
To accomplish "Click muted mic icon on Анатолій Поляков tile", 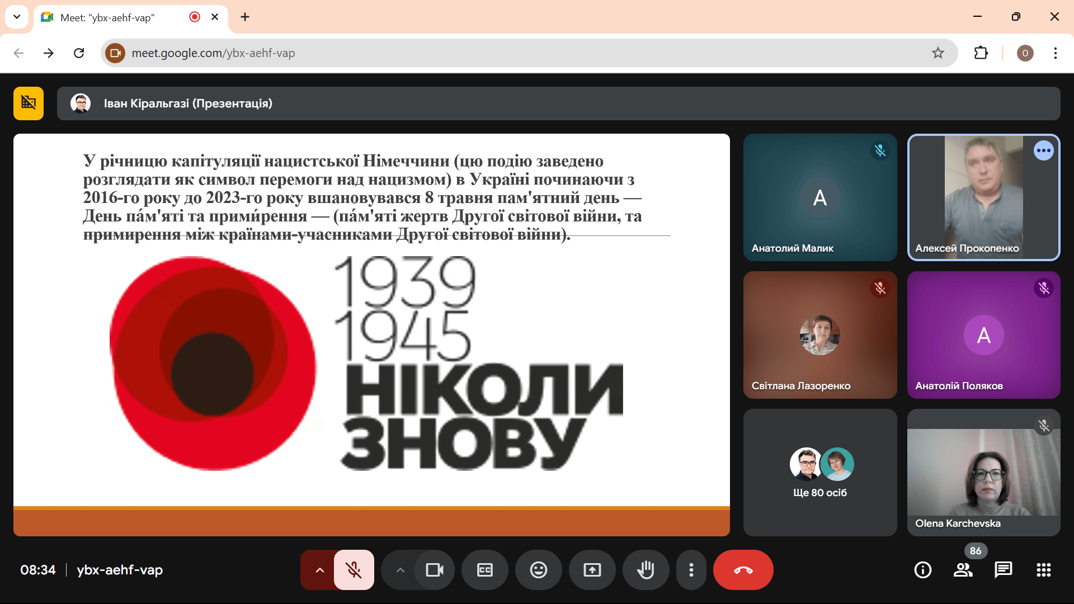I will click(1044, 288).
